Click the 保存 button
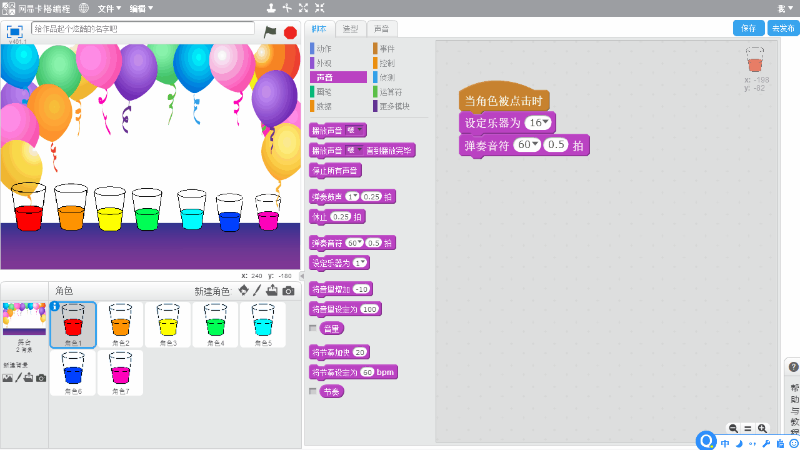 [x=748, y=28]
